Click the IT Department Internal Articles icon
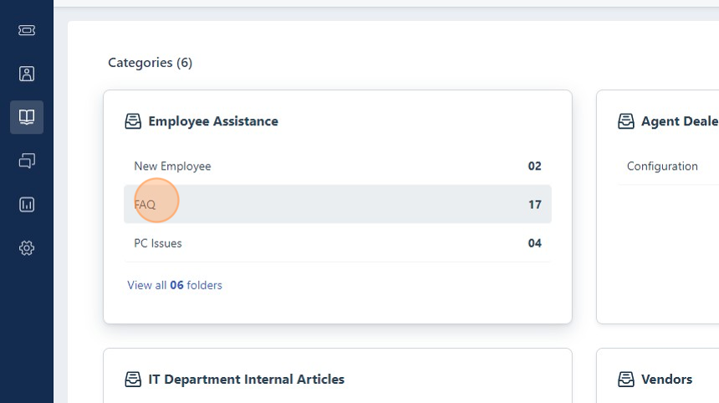Viewport: 719px width, 403px height. point(133,380)
